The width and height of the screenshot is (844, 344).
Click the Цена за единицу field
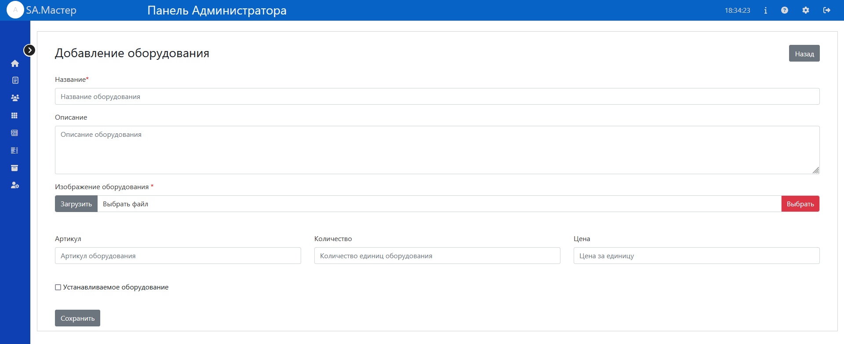[696, 256]
